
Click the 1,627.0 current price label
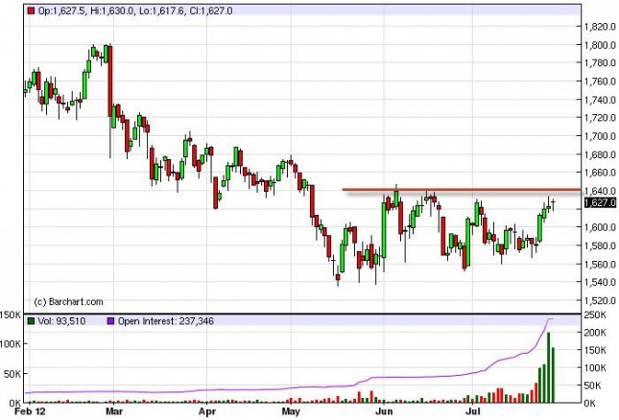[600, 202]
